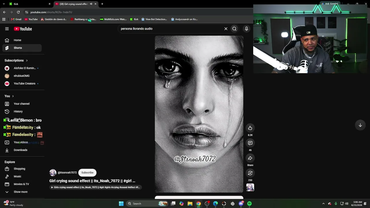This screenshot has width=370, height=208.
Task: Focus the address bar URL
Action: coord(51,12)
